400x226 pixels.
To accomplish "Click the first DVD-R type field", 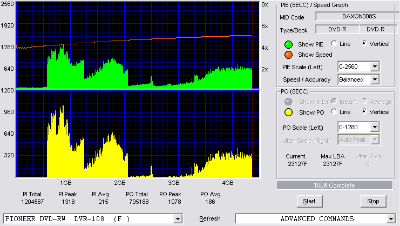I will pyautogui.click(x=337, y=29).
